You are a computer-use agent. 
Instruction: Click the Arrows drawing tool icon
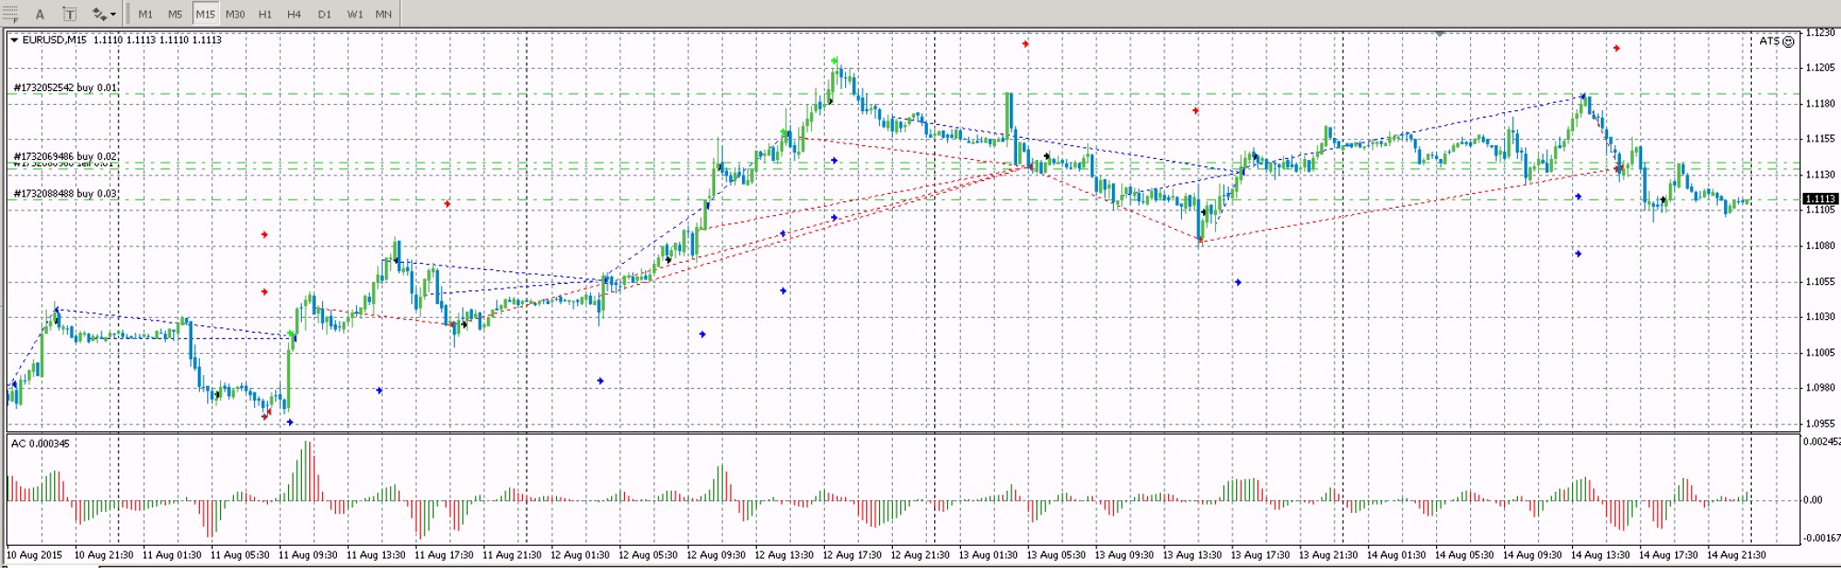(x=98, y=14)
